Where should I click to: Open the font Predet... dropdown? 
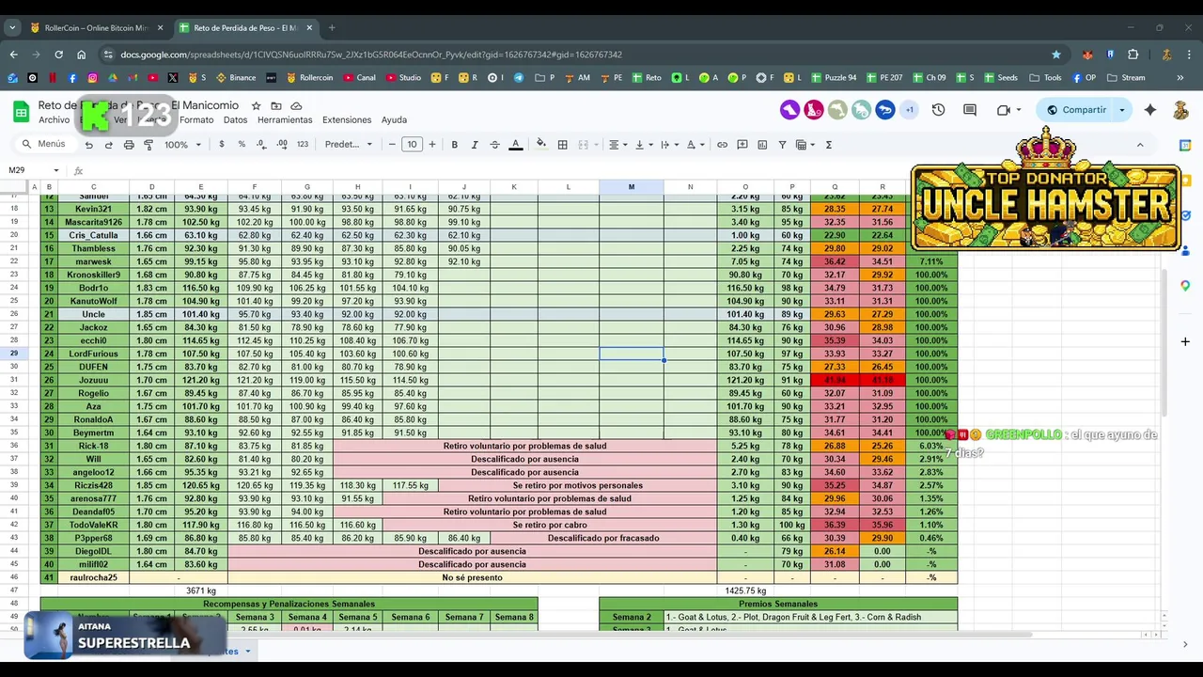click(x=349, y=145)
